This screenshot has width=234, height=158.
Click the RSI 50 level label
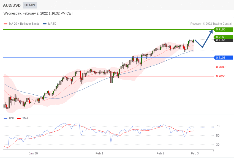(218, 136)
